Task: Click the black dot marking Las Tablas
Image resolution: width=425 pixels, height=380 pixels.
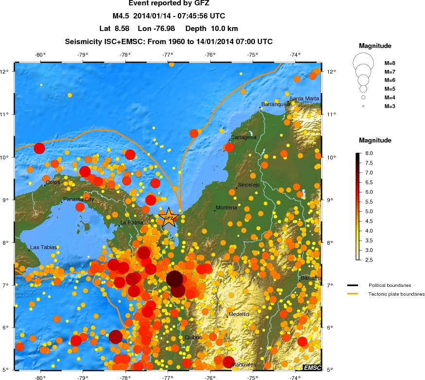Action: pyautogui.click(x=29, y=250)
